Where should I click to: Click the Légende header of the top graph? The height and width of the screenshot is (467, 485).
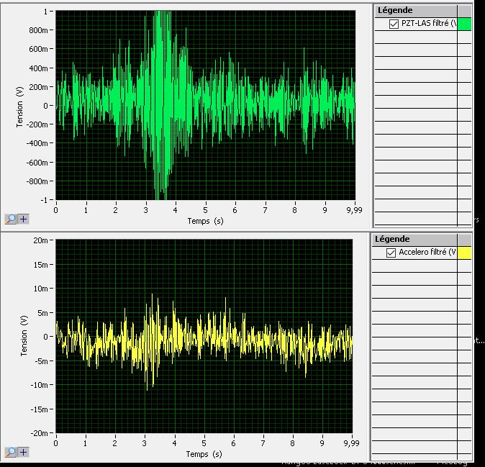(394, 10)
